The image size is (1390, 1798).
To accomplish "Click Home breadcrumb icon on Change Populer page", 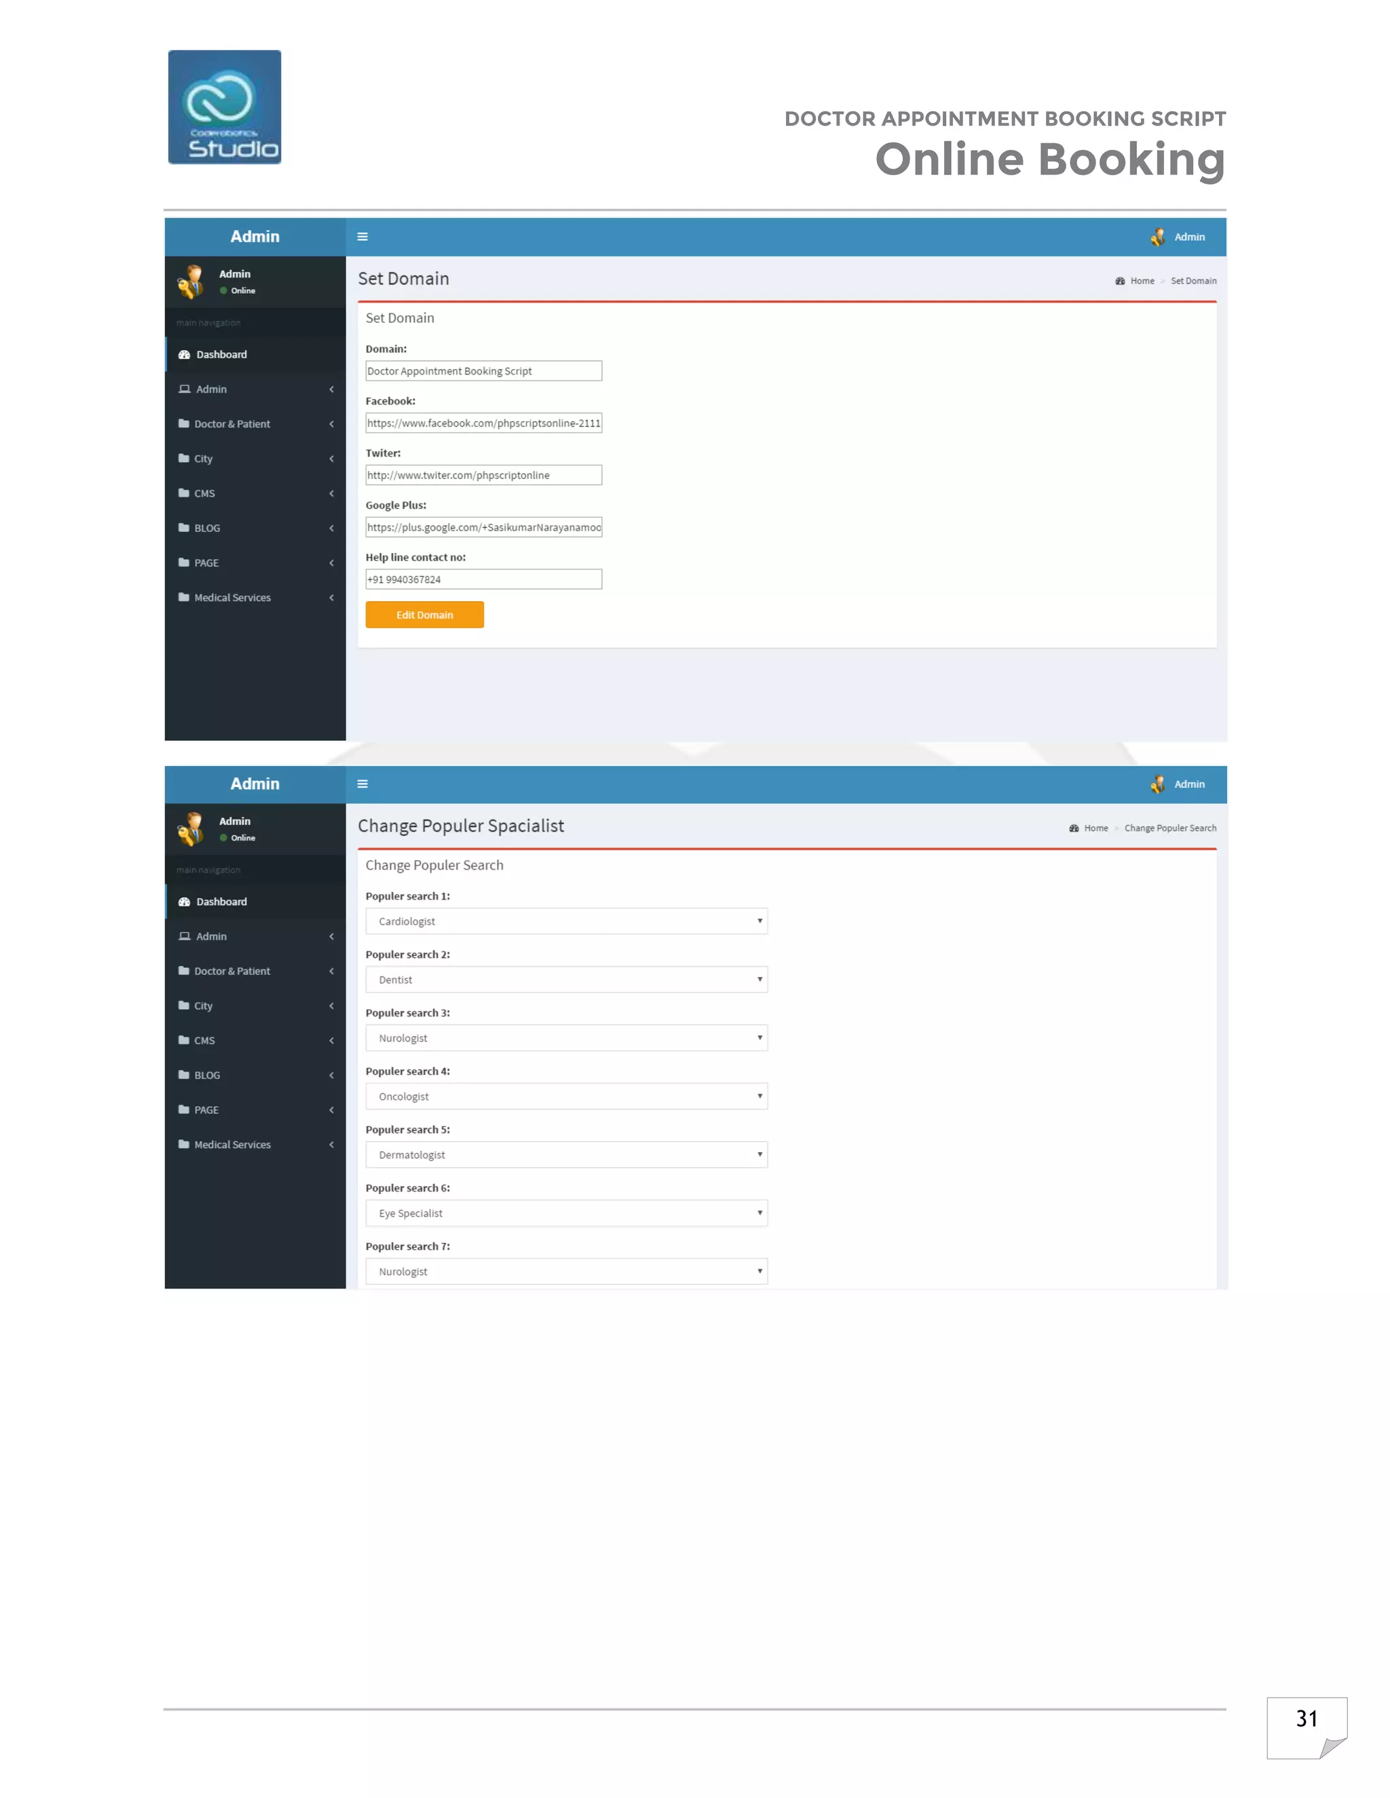I will pos(1074,829).
